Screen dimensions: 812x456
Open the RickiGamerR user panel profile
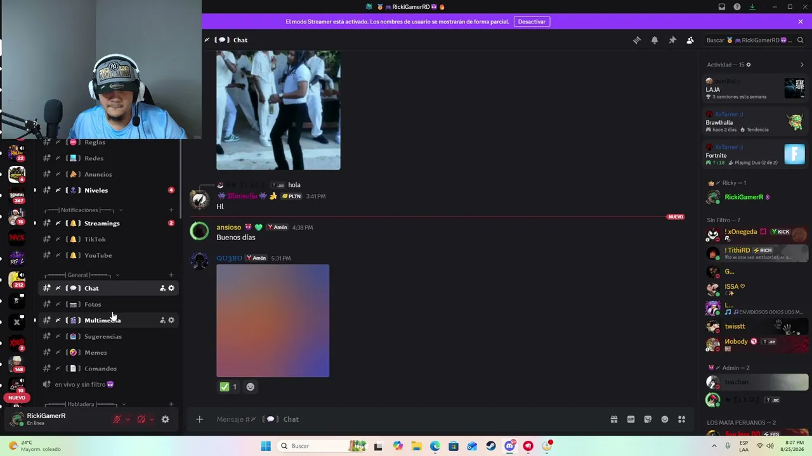pyautogui.click(x=57, y=419)
